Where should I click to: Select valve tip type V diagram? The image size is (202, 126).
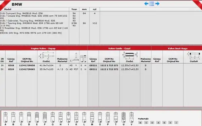pyautogui.click(x=131, y=117)
